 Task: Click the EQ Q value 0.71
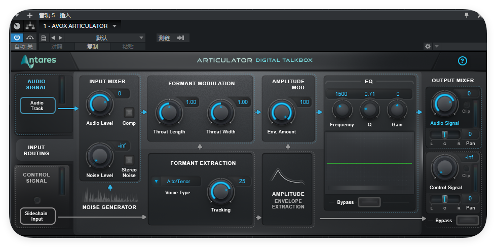point(369,94)
